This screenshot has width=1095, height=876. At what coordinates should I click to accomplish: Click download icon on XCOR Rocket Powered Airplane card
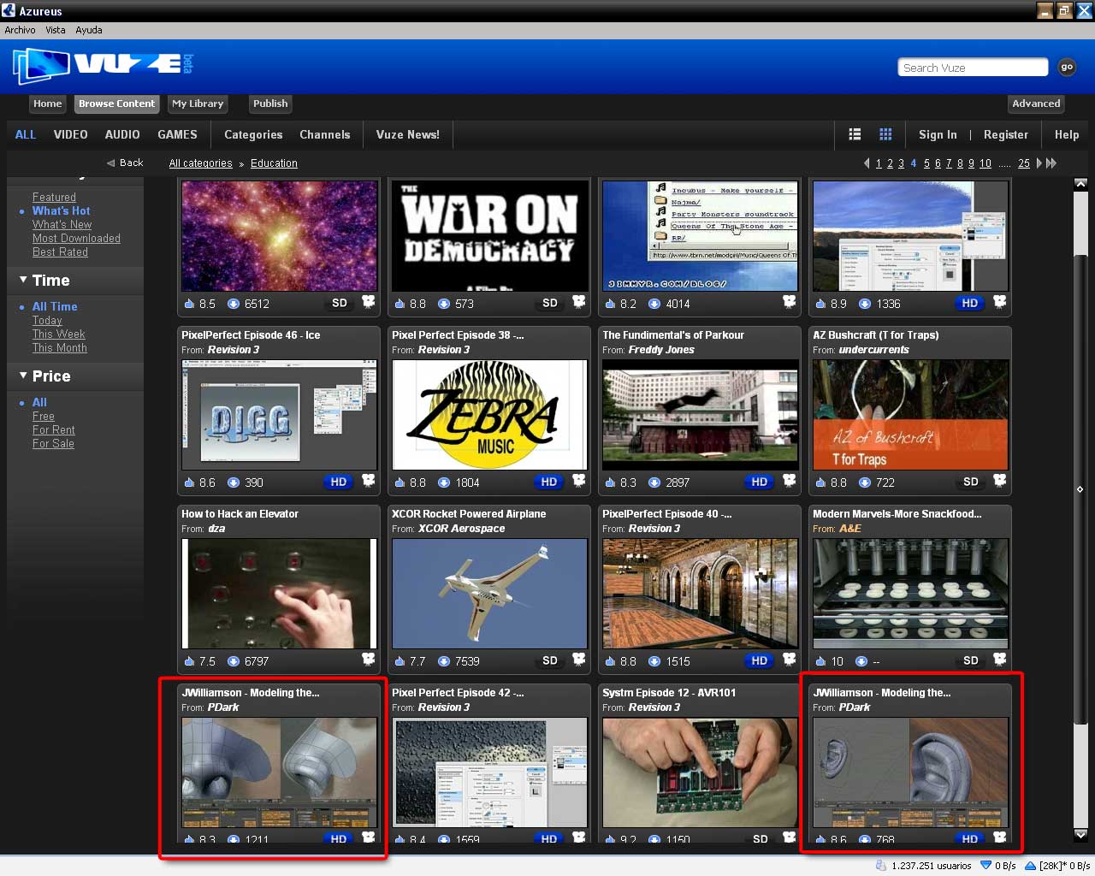coord(444,661)
